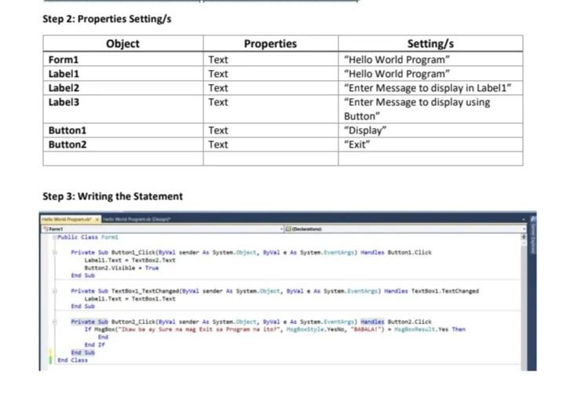Close the Hello World Program.vb tab

click(x=97, y=219)
